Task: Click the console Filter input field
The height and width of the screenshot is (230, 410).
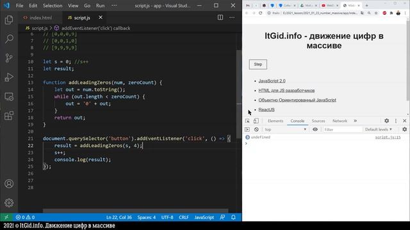Action: click(x=342, y=129)
